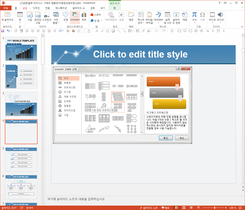The height and width of the screenshot is (210, 245).
Task: Toggle Normal view button in status bar
Action: click(177, 208)
